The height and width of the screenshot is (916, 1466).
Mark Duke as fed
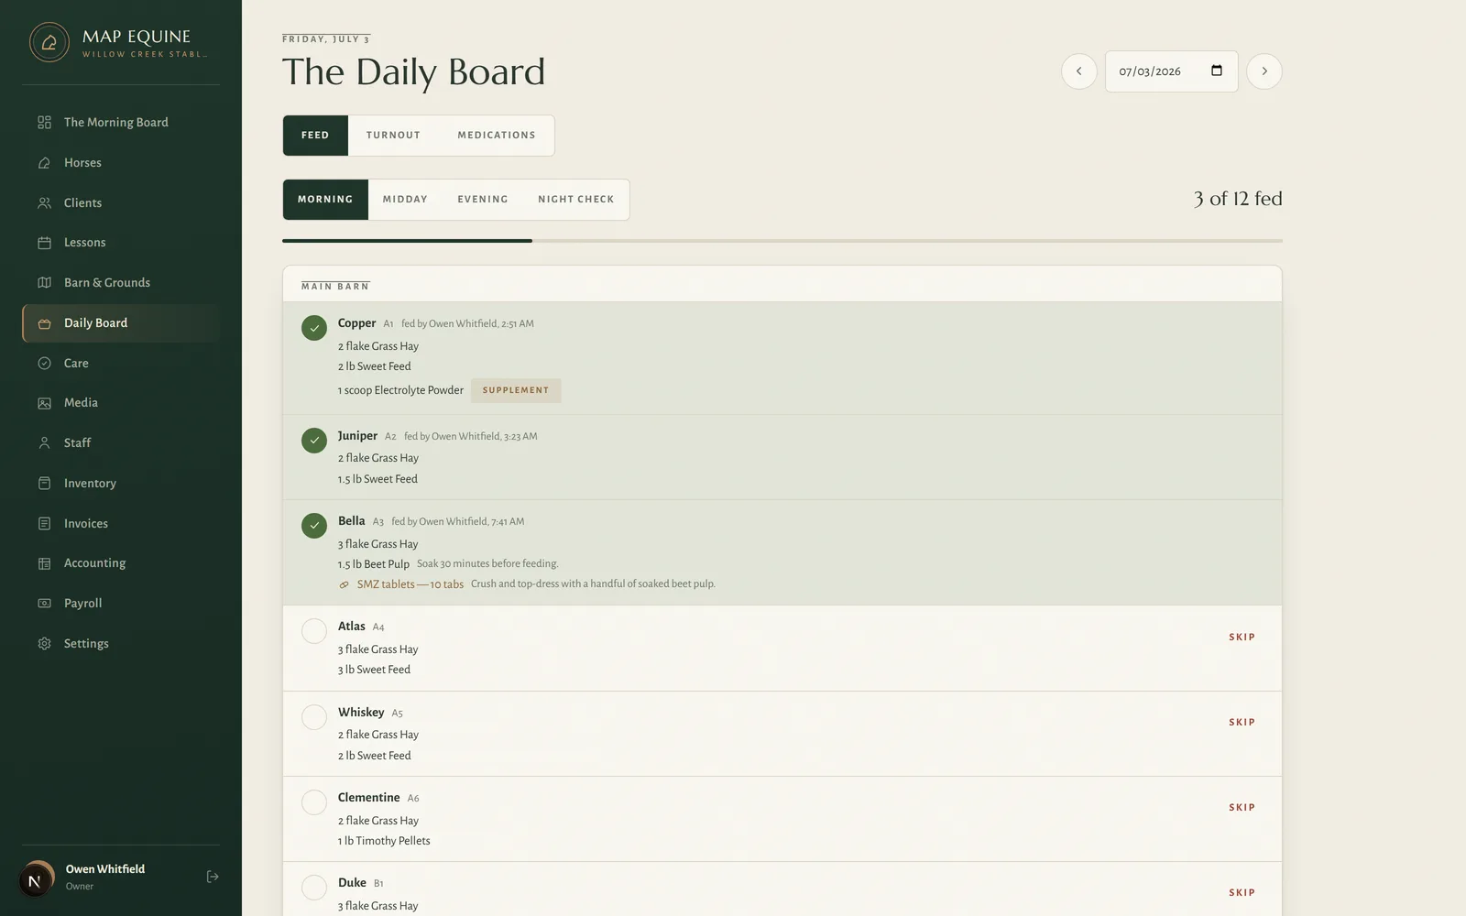click(x=314, y=888)
